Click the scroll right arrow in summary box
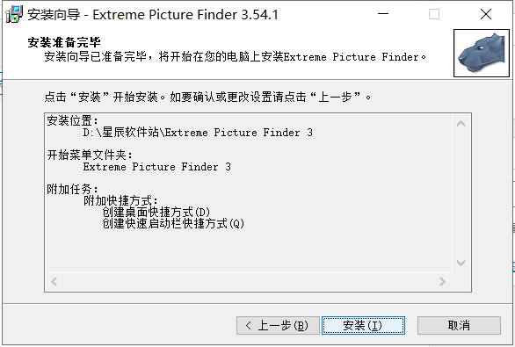Screen dimensions: 515x347 coord(442,281)
